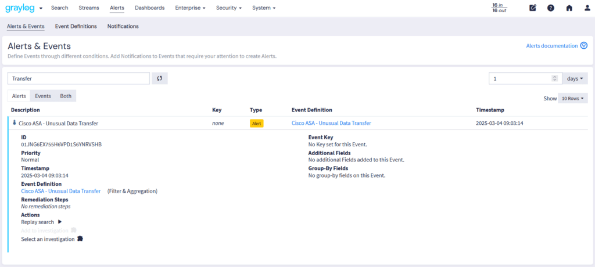Image resolution: width=595 pixels, height=267 pixels.
Task: Click the Transfer search input field
Action: (78, 78)
